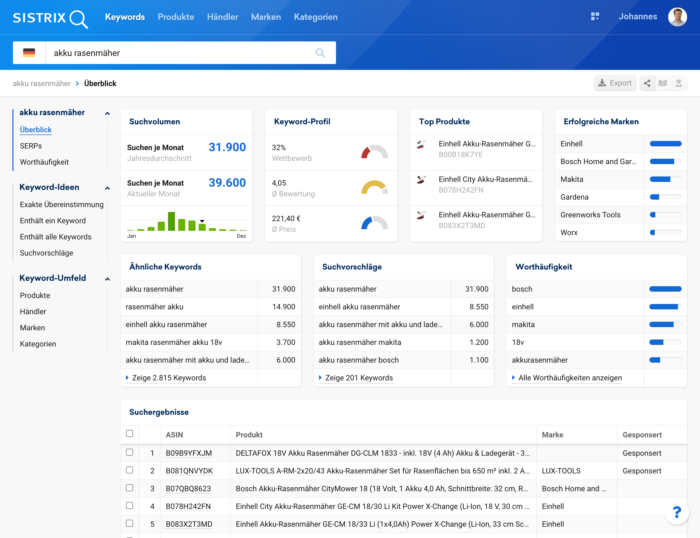
Task: Collapse the Keyword-Ideen sidebar section
Action: point(107,188)
